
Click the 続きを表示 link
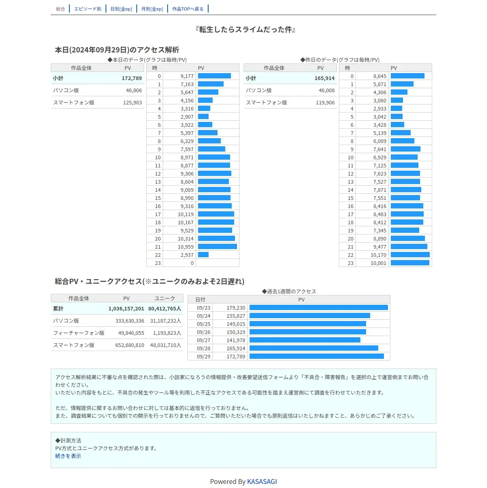68,456
